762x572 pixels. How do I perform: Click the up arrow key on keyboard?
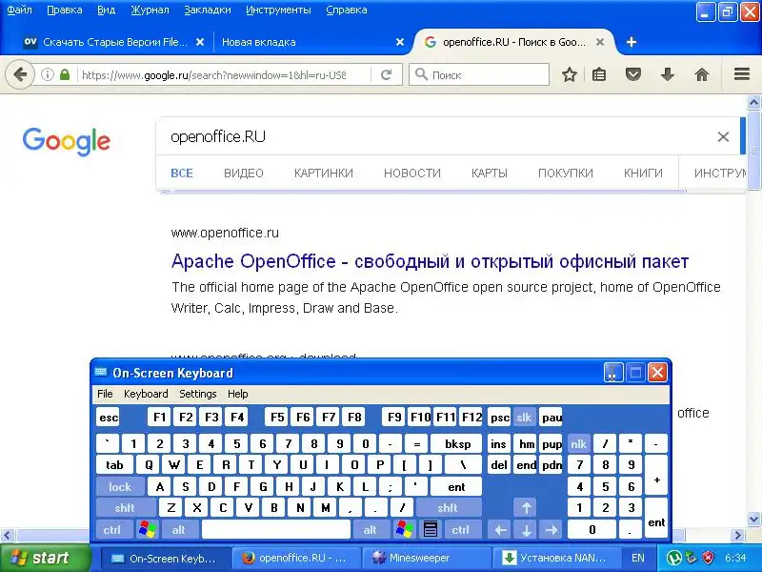click(x=526, y=508)
